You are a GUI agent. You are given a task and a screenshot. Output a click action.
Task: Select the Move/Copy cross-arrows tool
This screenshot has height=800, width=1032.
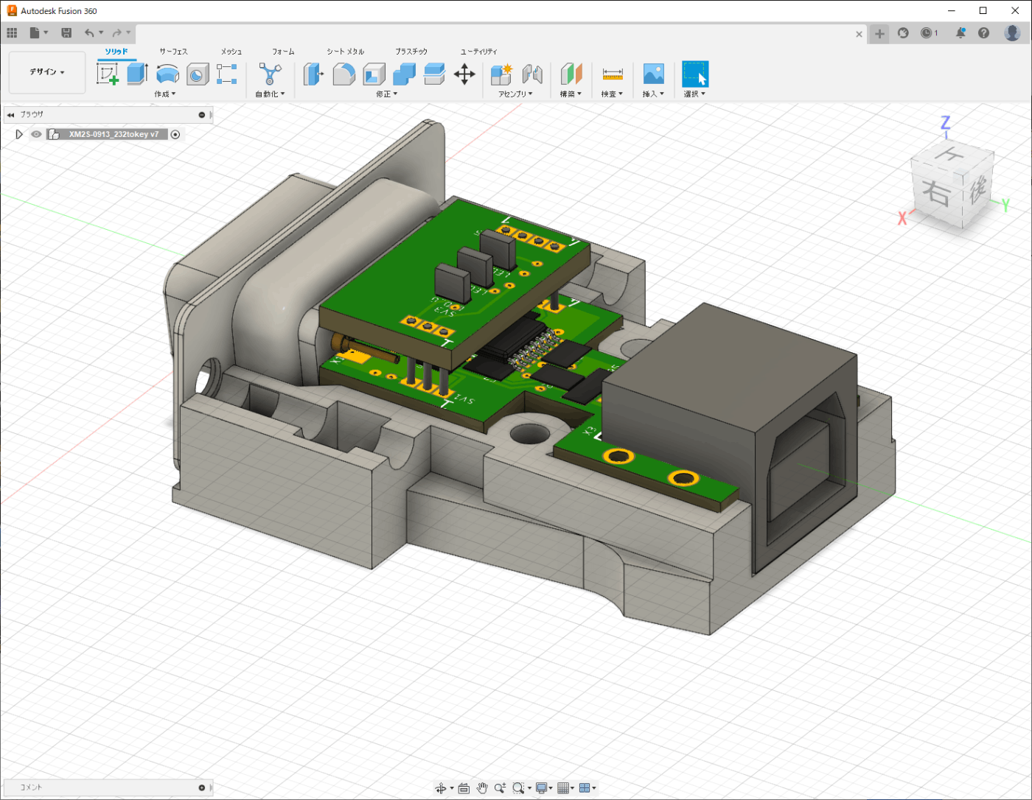(464, 74)
